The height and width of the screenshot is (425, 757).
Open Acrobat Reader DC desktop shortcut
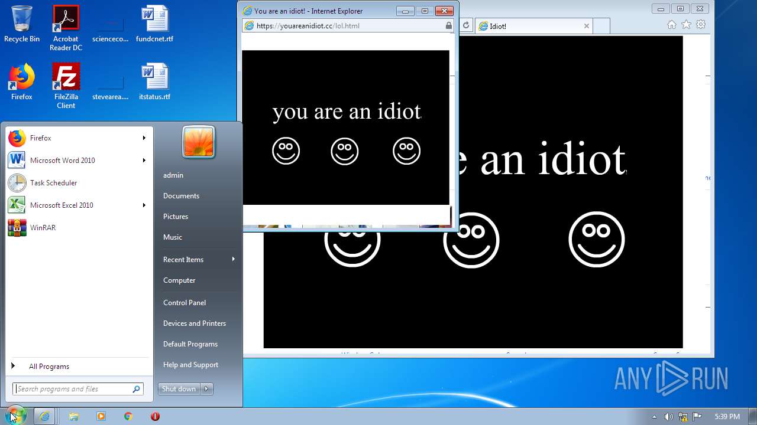66,28
